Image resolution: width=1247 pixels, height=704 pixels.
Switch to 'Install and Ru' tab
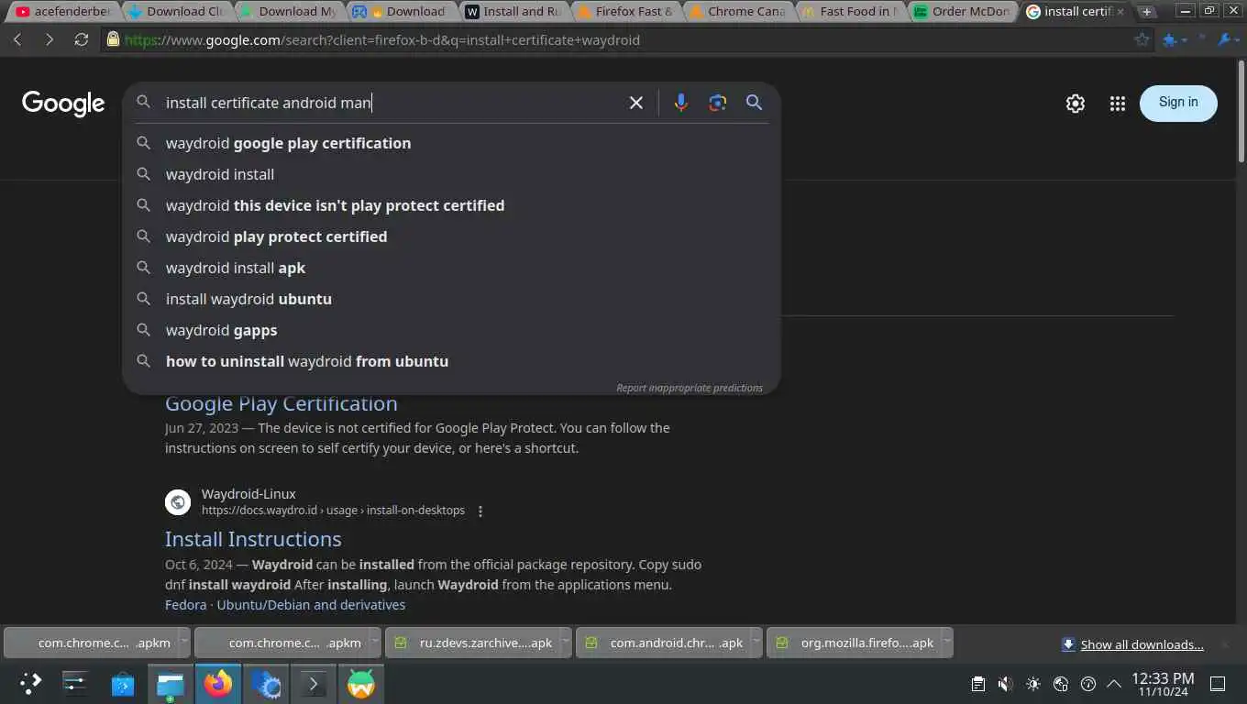pos(513,11)
